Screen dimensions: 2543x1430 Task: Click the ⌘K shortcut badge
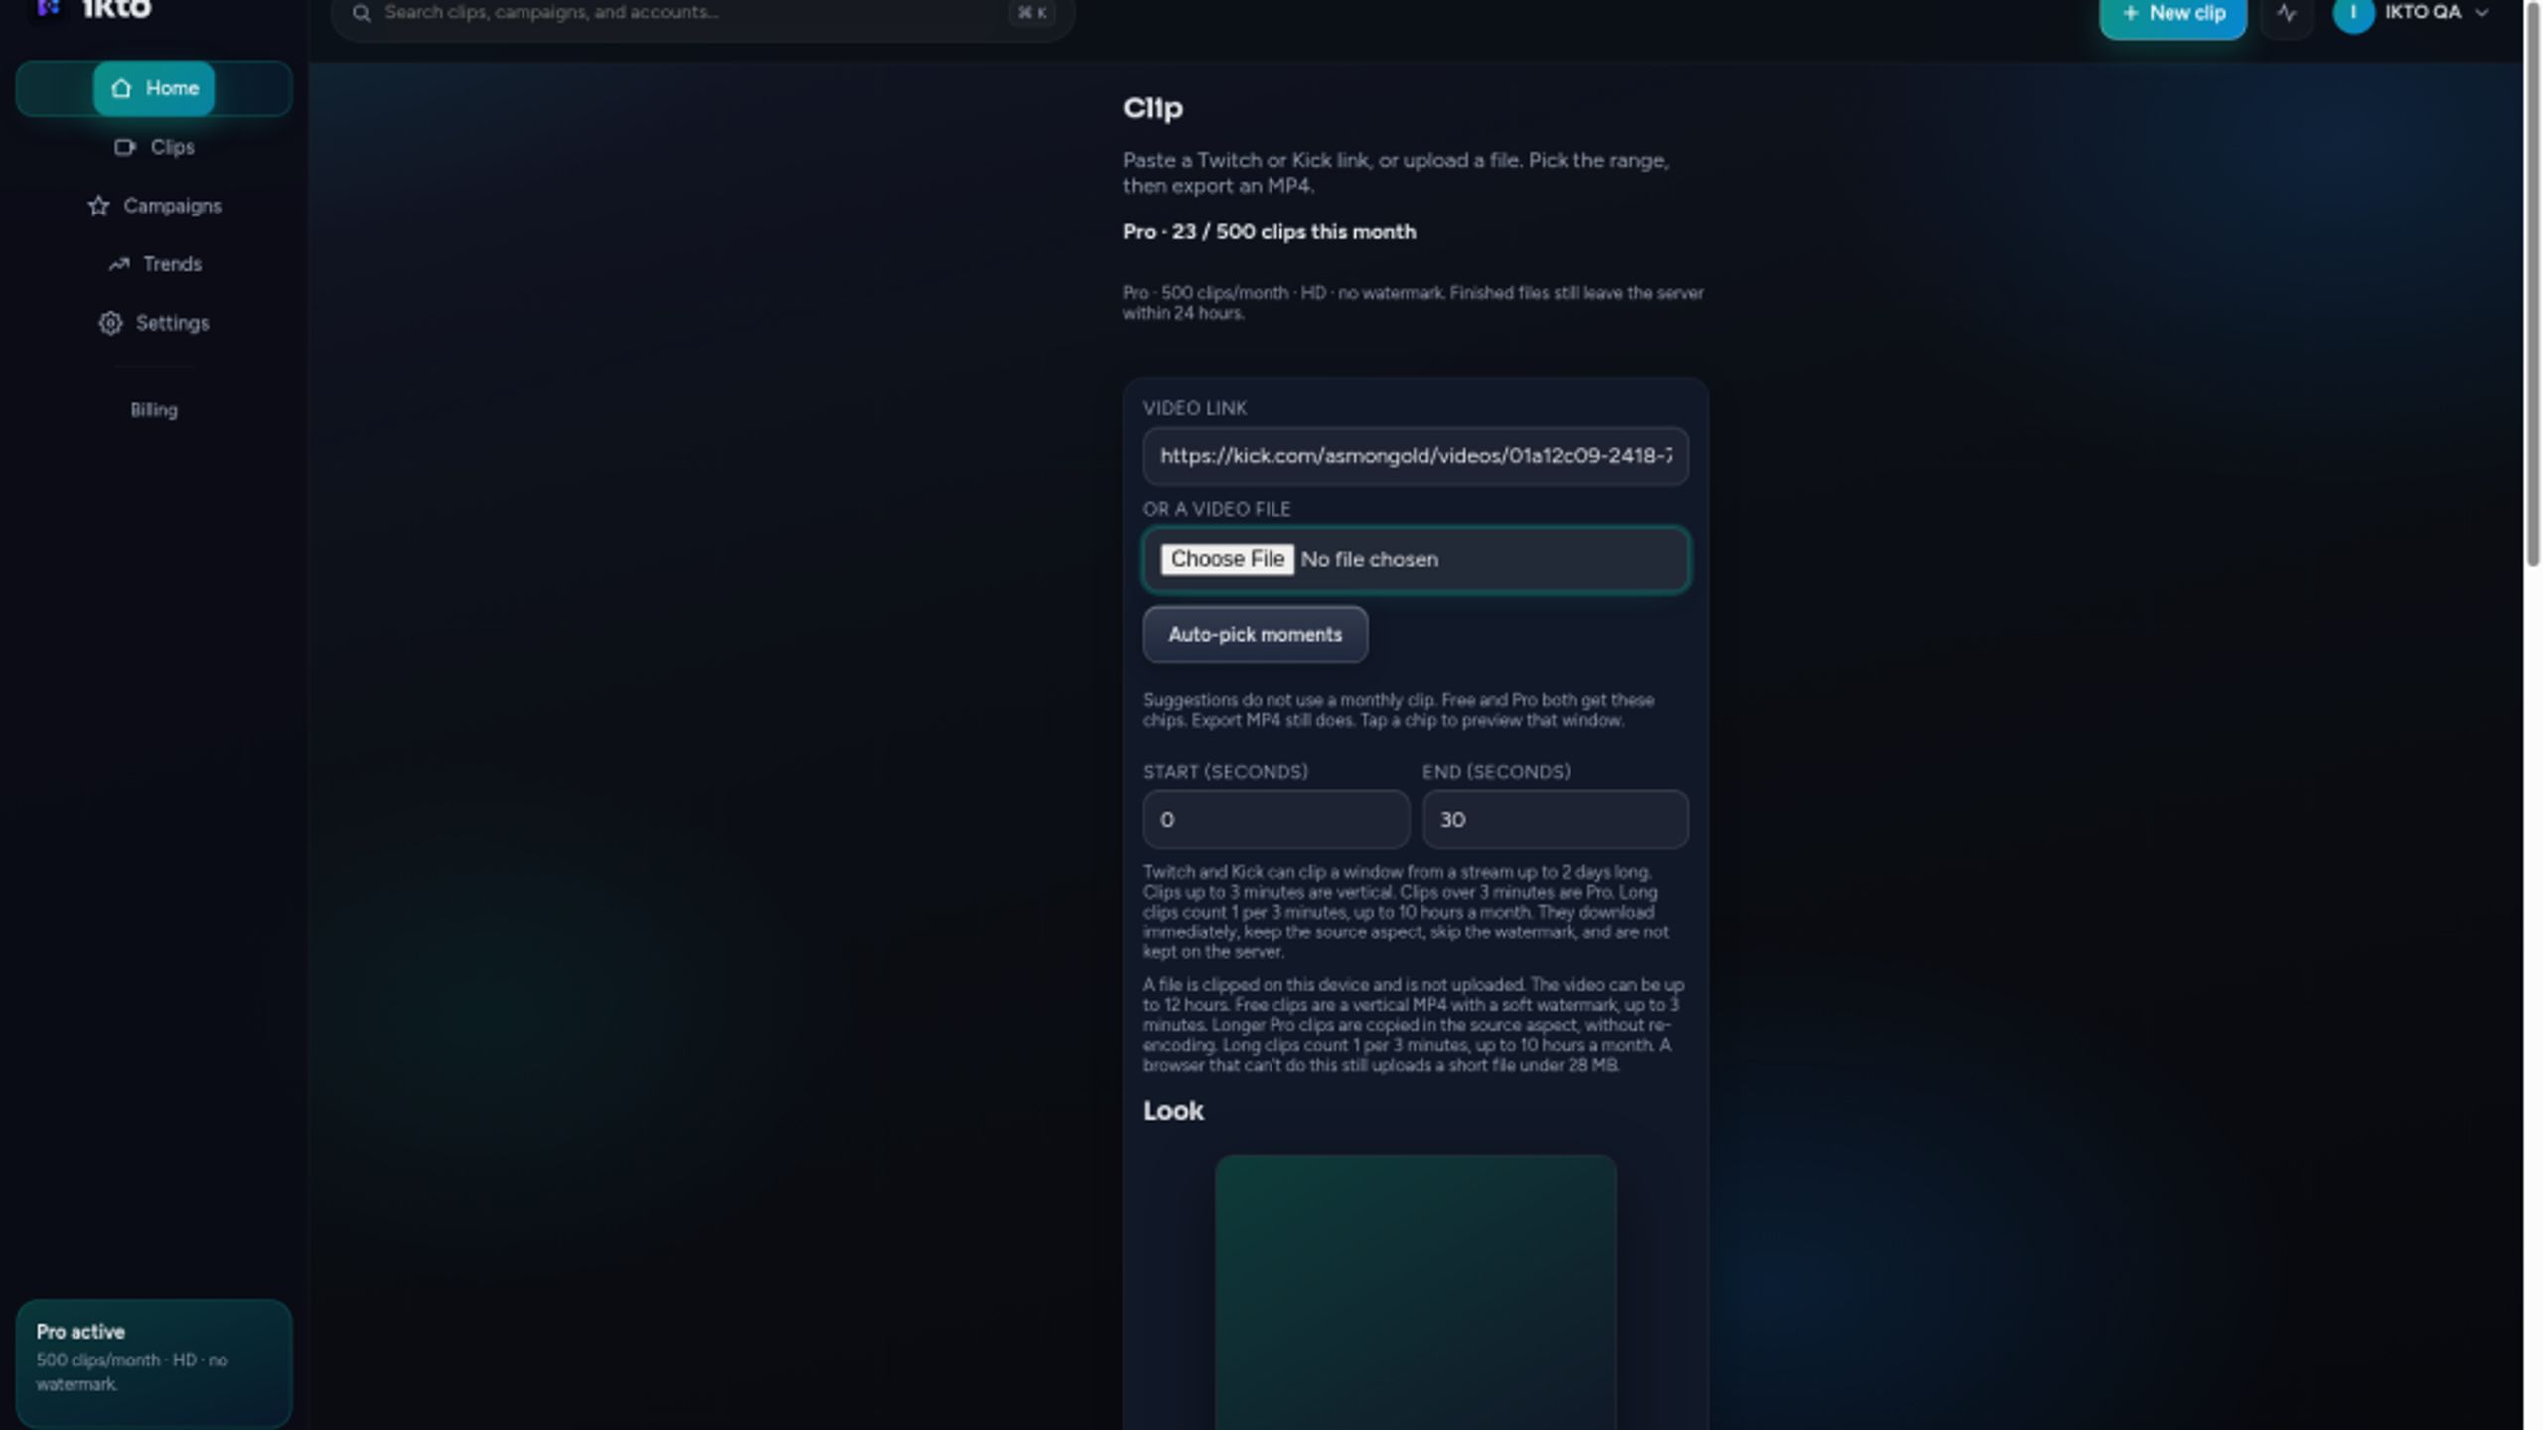1031,13
